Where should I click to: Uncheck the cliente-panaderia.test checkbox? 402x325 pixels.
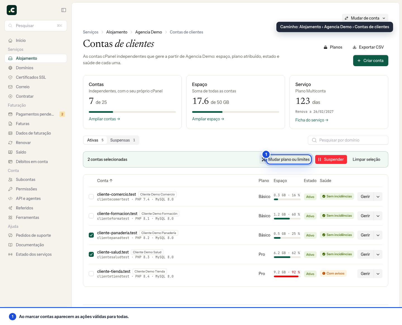click(91, 235)
